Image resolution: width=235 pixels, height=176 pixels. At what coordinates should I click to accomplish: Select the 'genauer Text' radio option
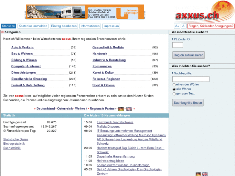click(x=174, y=94)
